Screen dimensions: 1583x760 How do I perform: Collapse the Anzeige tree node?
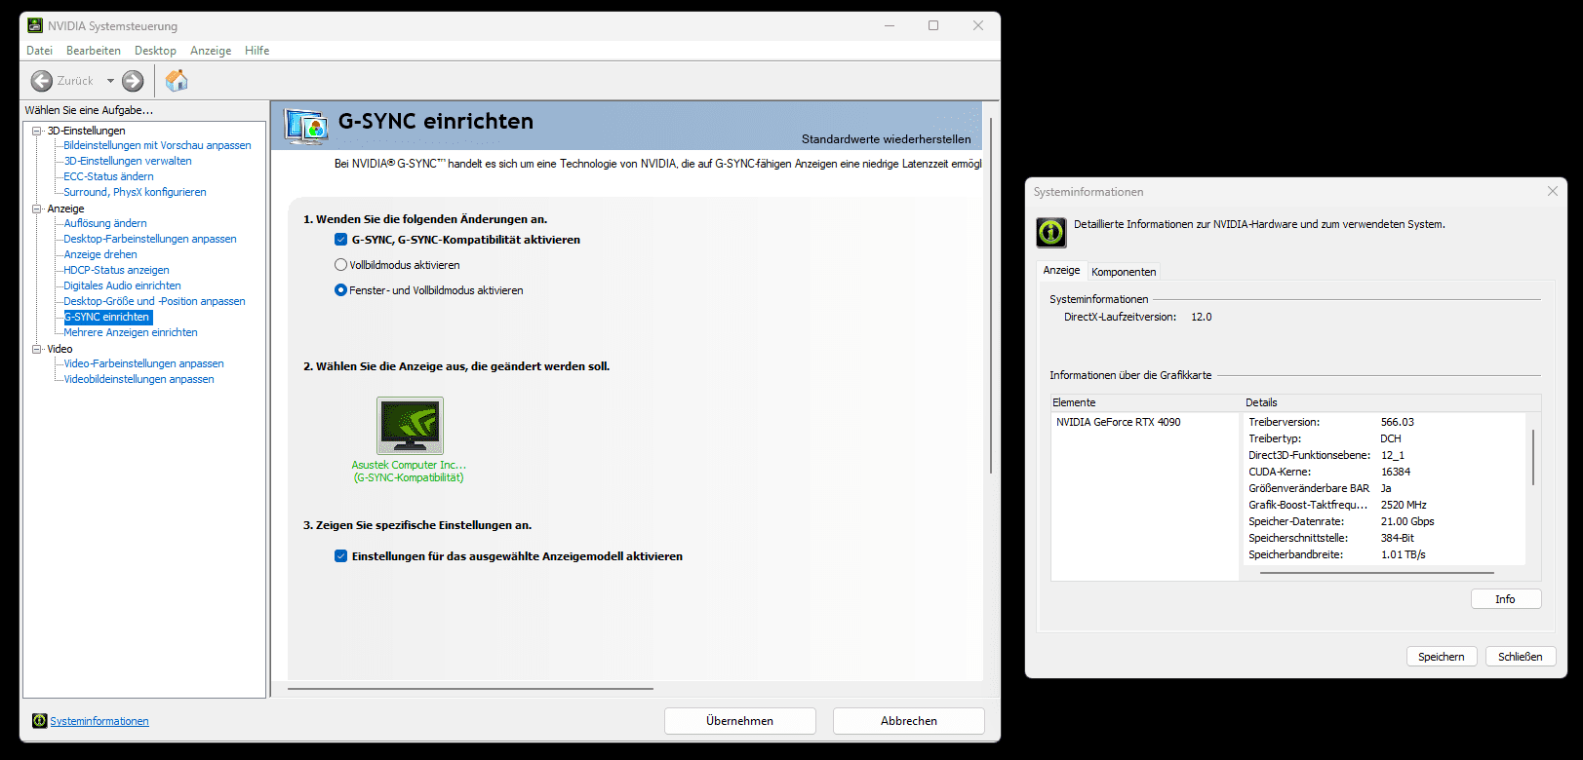37,209
